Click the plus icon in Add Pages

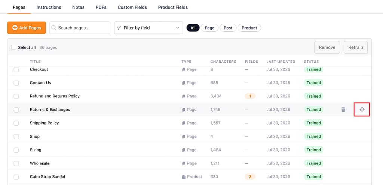(15, 28)
